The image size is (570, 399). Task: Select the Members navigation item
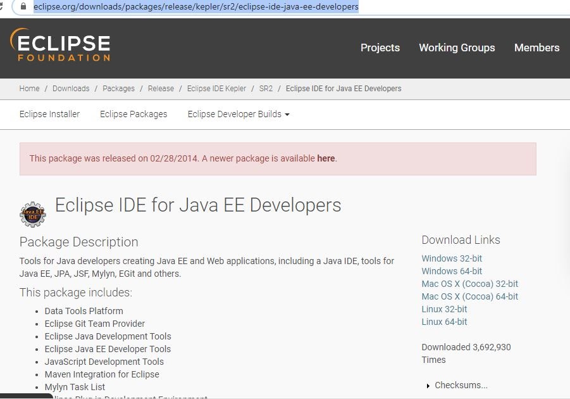pos(536,47)
